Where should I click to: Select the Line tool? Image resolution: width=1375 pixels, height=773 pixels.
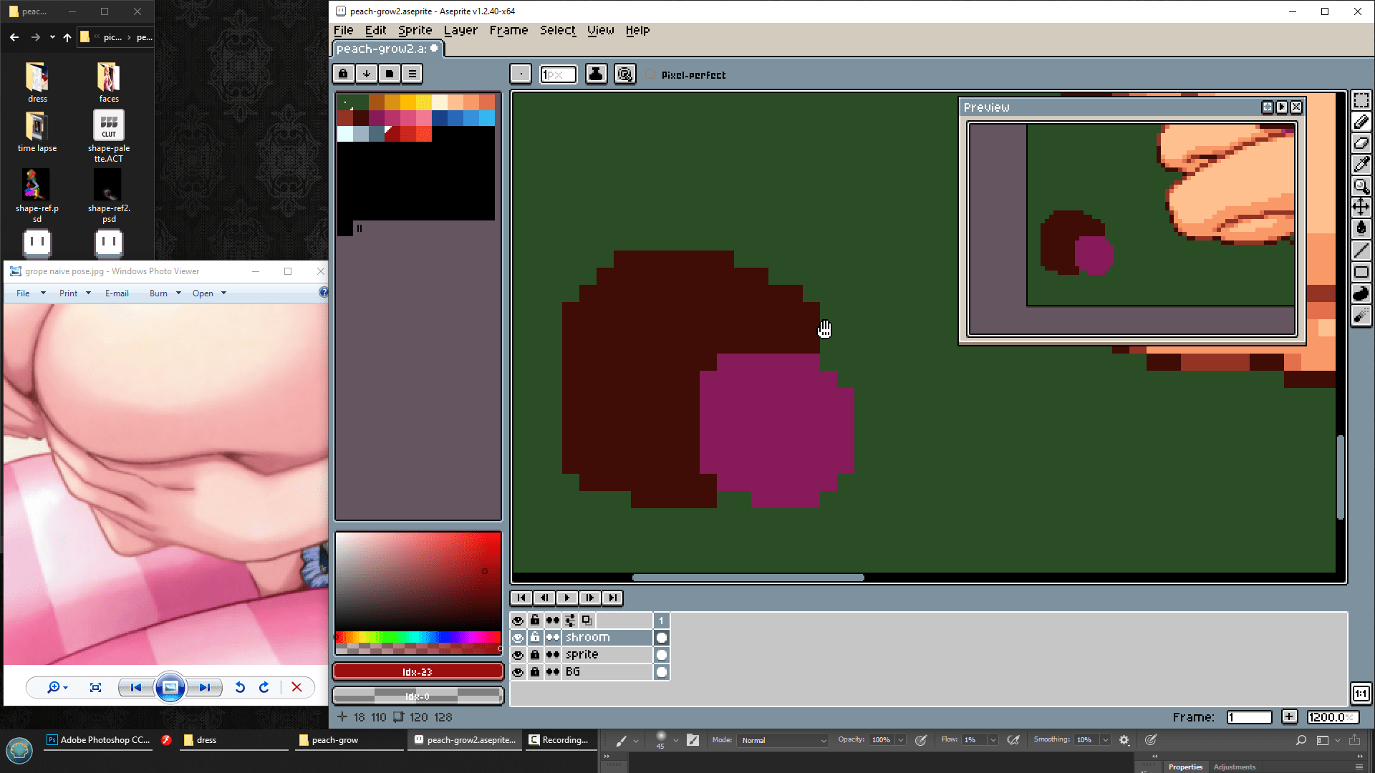coord(1361,251)
